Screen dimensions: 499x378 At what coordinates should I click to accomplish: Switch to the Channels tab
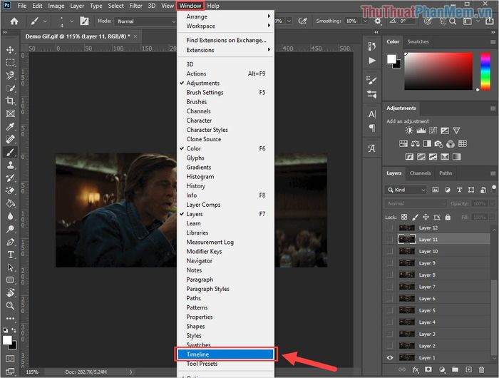420,173
